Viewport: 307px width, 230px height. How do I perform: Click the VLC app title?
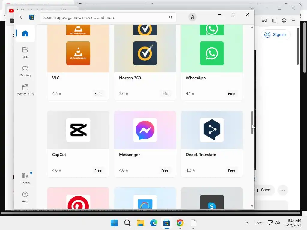tap(55, 78)
